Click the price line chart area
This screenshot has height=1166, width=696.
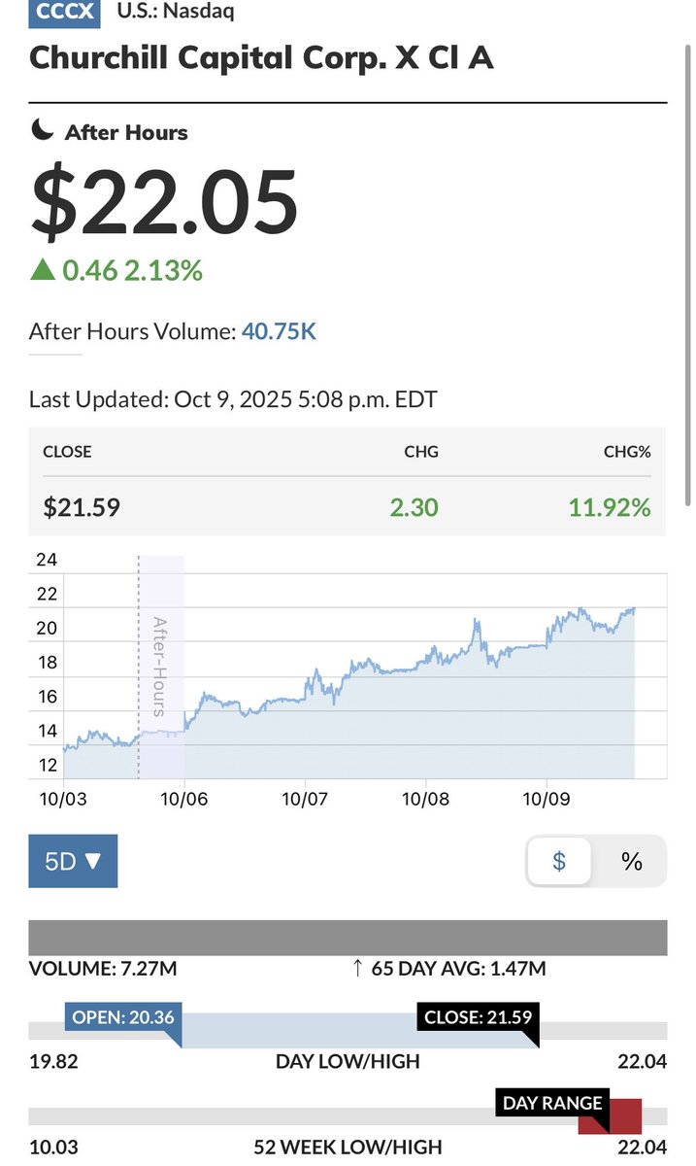coord(349,692)
